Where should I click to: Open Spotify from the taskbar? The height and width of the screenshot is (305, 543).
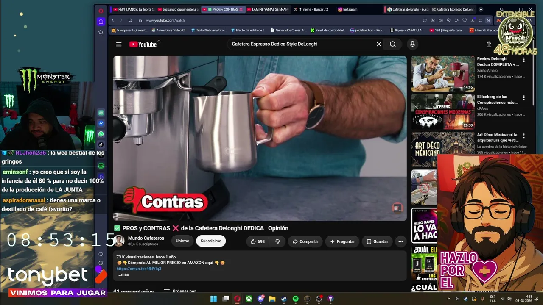296,299
